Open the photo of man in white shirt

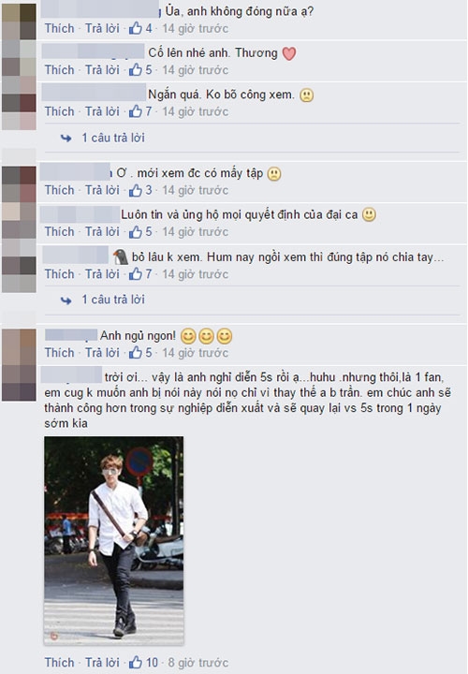(114, 540)
